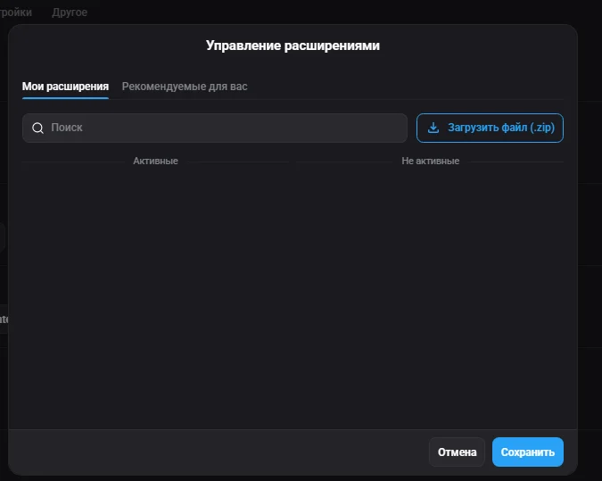Screen dimensions: 602x481
Task: Open the Другое menu item behind the dialog
Action: [70, 12]
